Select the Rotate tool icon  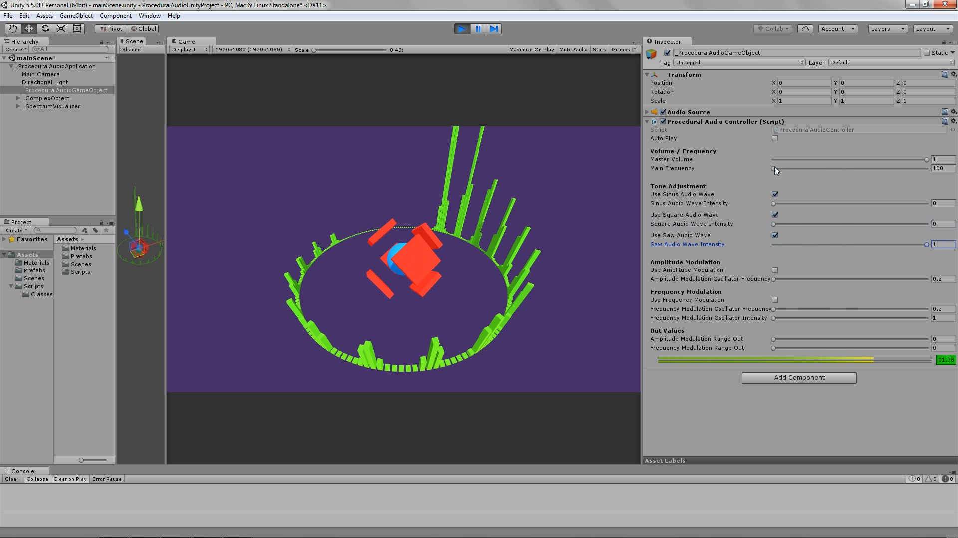click(x=45, y=29)
